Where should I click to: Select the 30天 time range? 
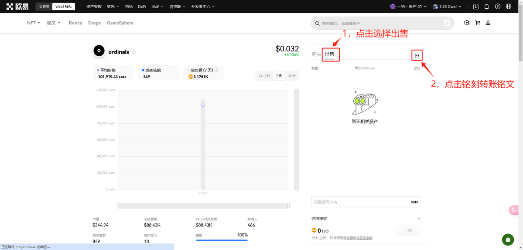292,76
